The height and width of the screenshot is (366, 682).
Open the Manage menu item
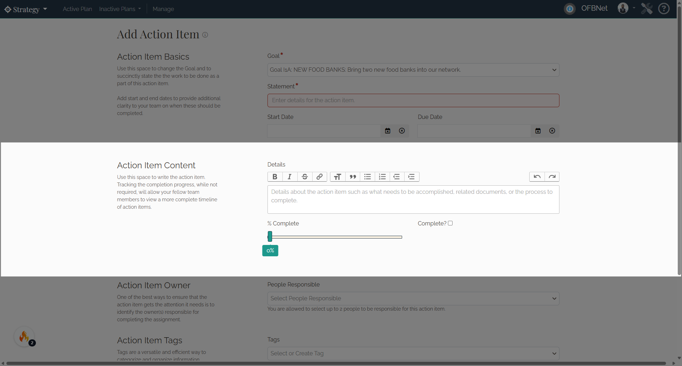point(163,9)
